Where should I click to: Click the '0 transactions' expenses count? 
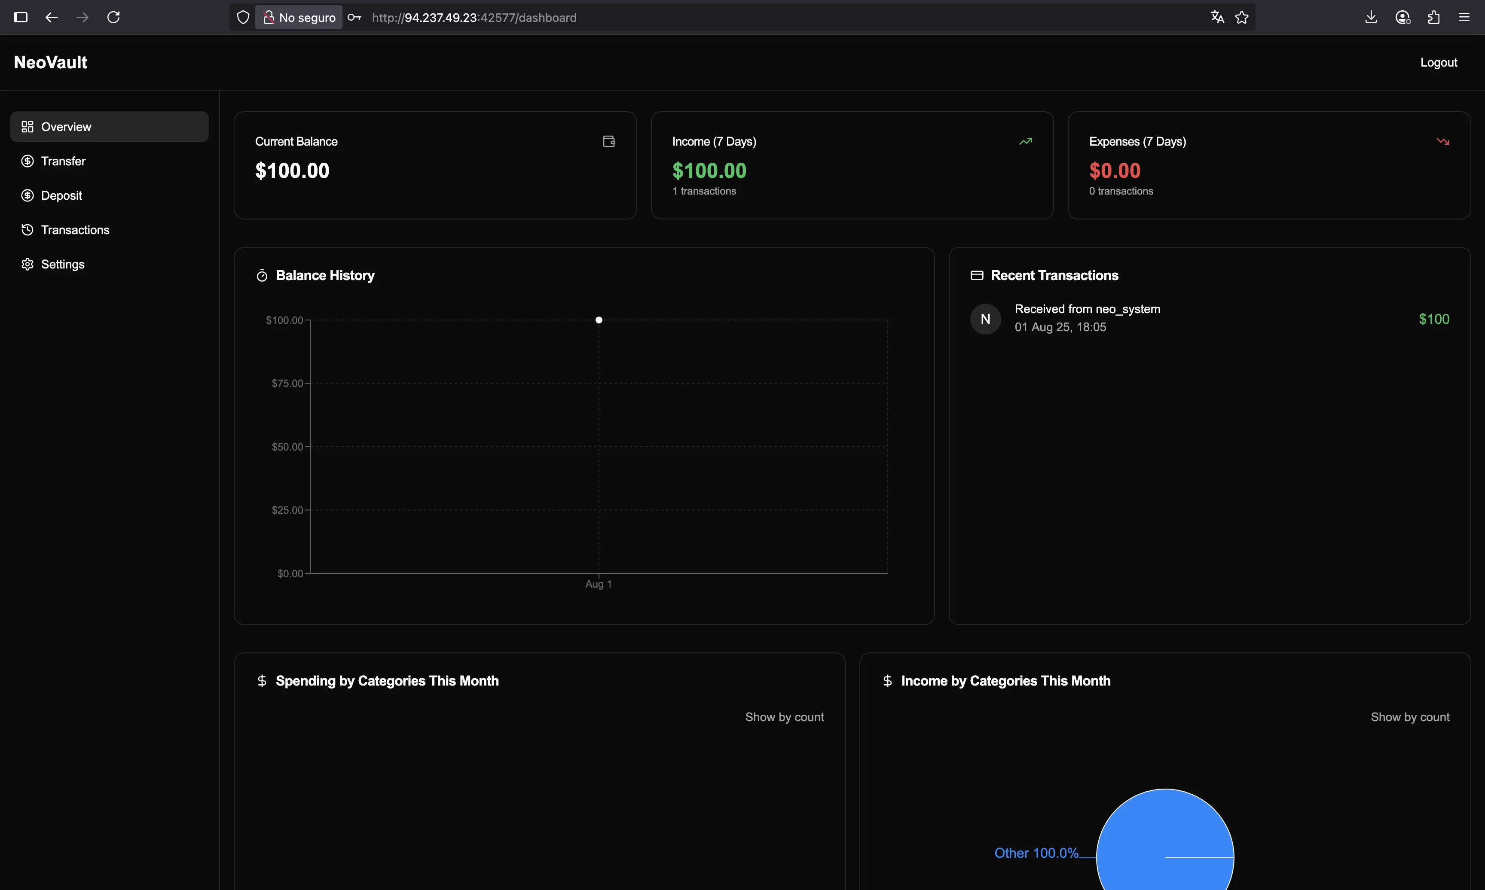click(1121, 191)
